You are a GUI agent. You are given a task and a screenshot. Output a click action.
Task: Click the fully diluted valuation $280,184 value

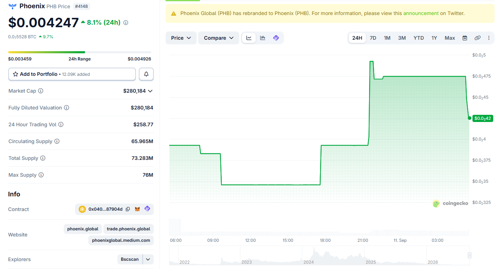pos(142,108)
